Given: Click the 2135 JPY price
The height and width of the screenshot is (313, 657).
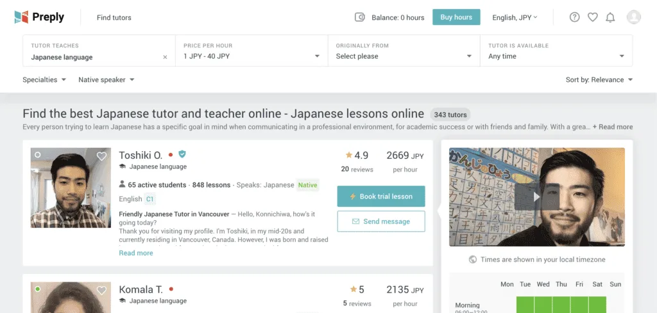Looking at the screenshot, I should click(x=405, y=289).
